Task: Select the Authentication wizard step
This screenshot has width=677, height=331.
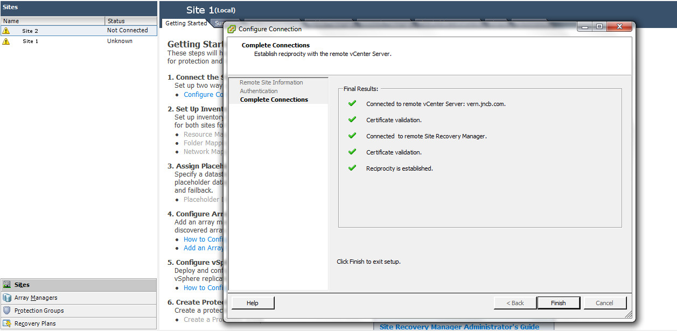Action: [x=259, y=91]
